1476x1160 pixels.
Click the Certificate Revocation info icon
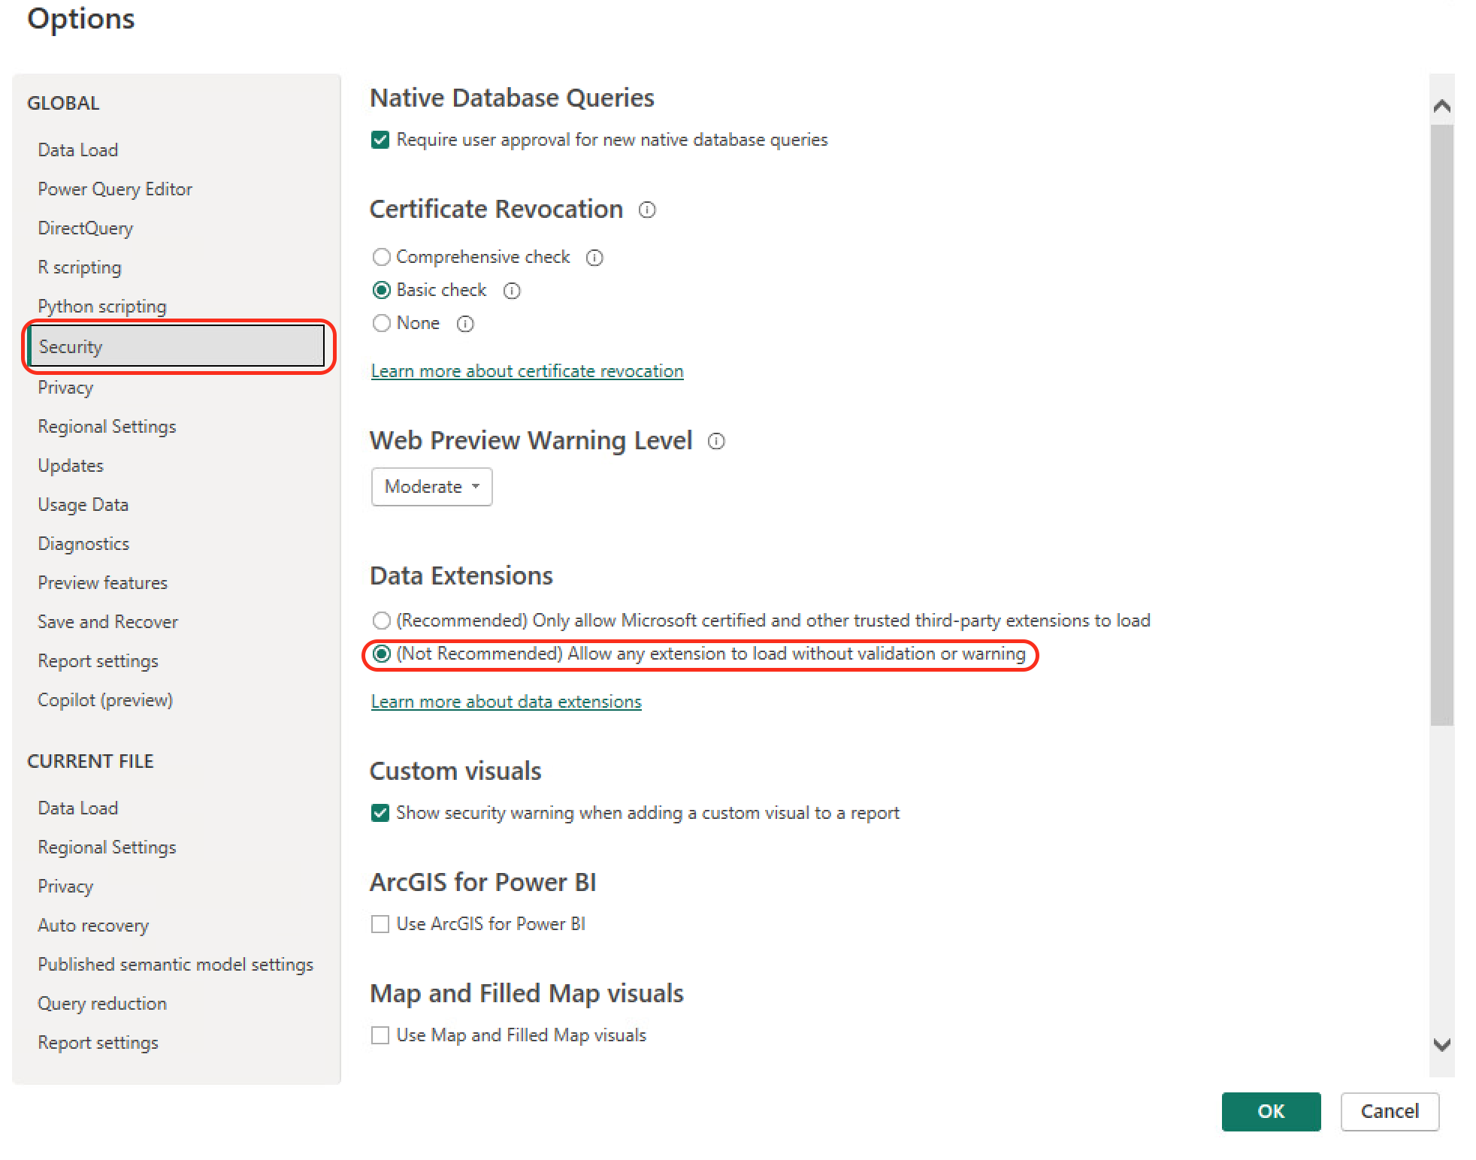tap(647, 210)
